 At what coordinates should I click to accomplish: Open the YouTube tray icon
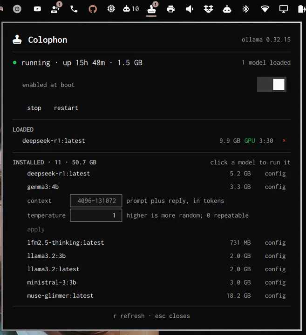[x=37, y=9]
